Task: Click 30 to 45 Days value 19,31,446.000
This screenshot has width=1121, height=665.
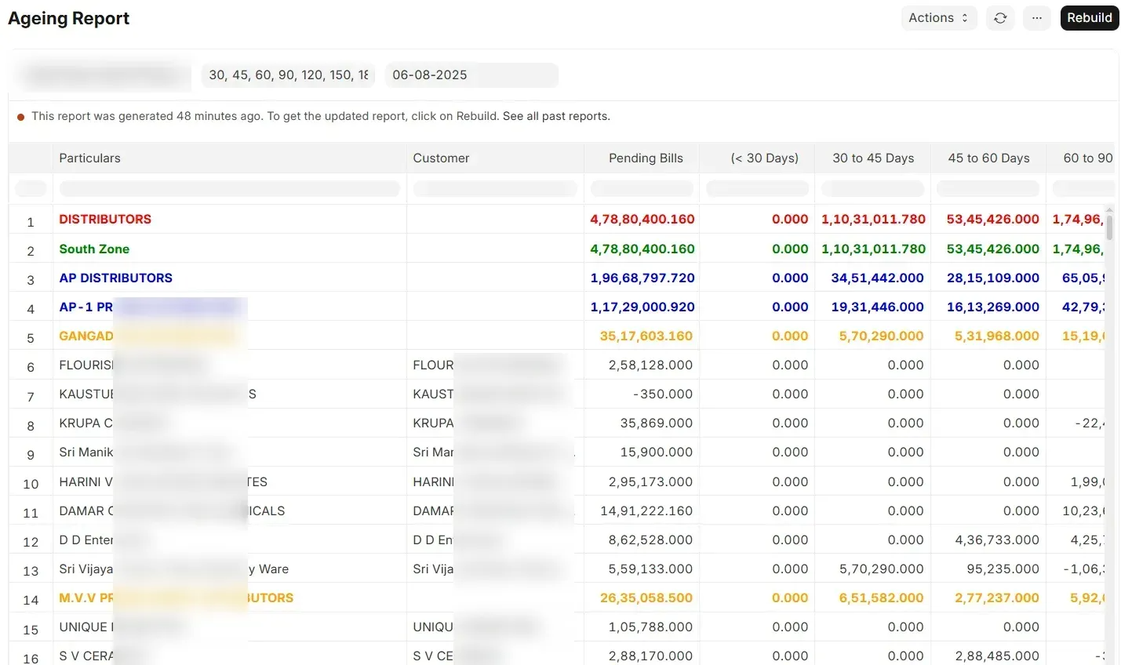Action: click(877, 307)
